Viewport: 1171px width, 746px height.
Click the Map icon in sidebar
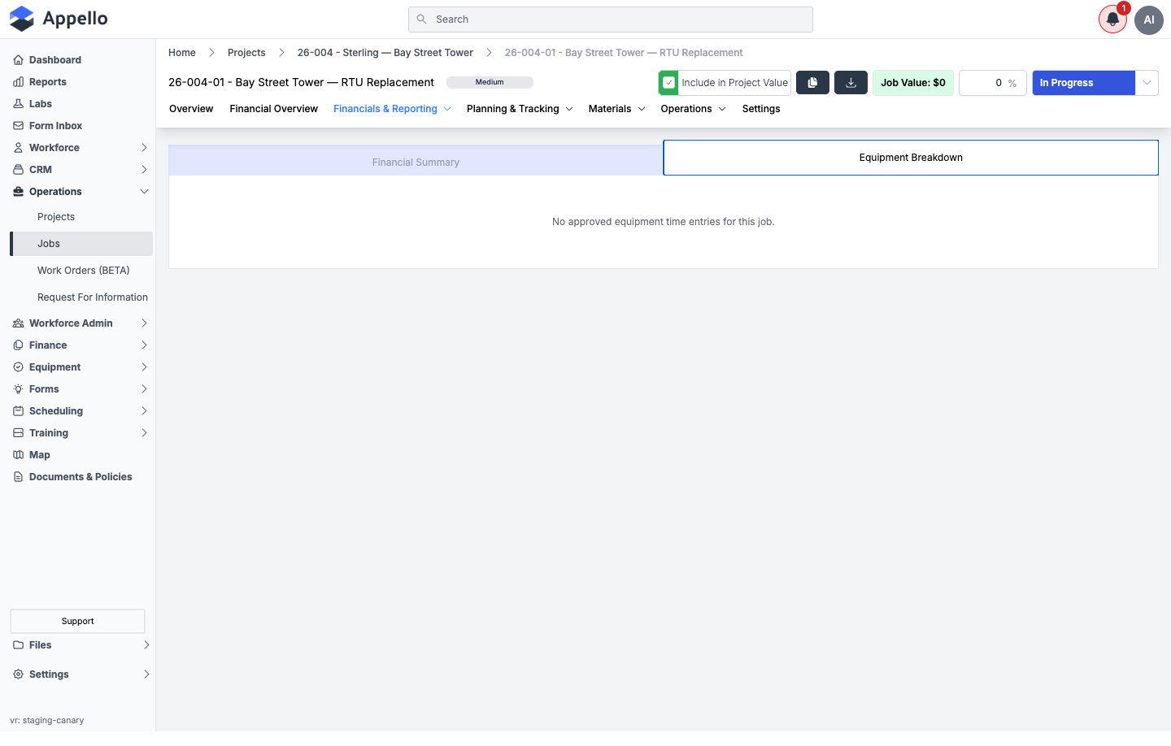pyautogui.click(x=18, y=455)
